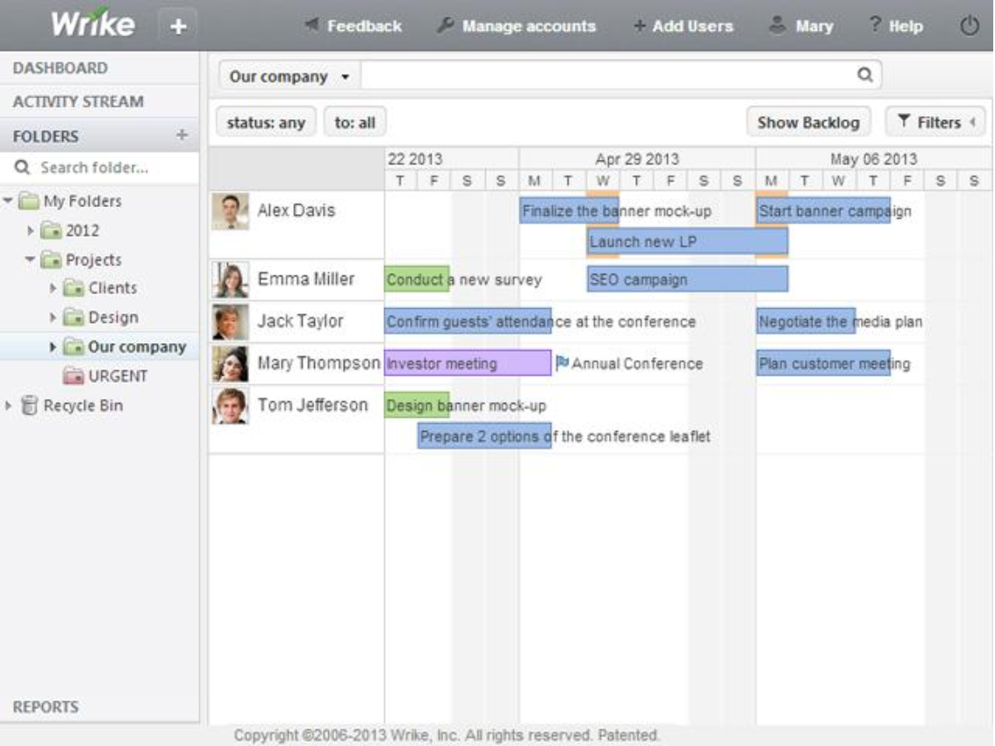
Task: Expand the Filters panel
Action: pyautogui.click(x=934, y=122)
